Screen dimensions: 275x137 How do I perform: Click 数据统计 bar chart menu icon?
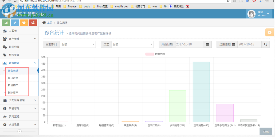pyautogui.click(x=5, y=63)
